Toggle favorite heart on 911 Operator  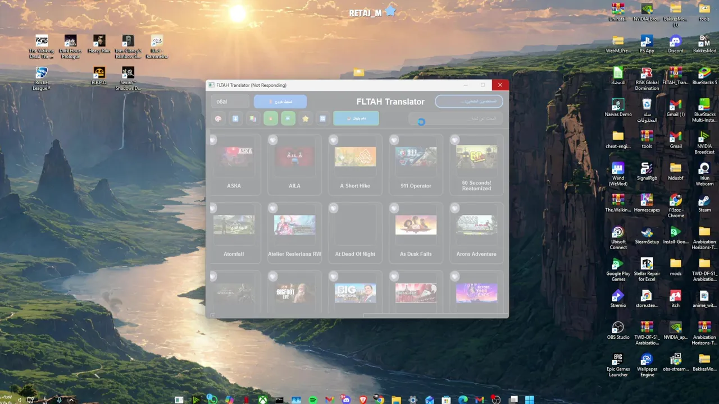394,140
